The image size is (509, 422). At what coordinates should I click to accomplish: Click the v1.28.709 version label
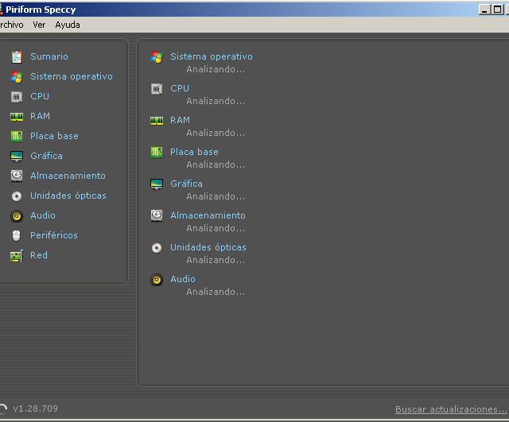coord(35,408)
